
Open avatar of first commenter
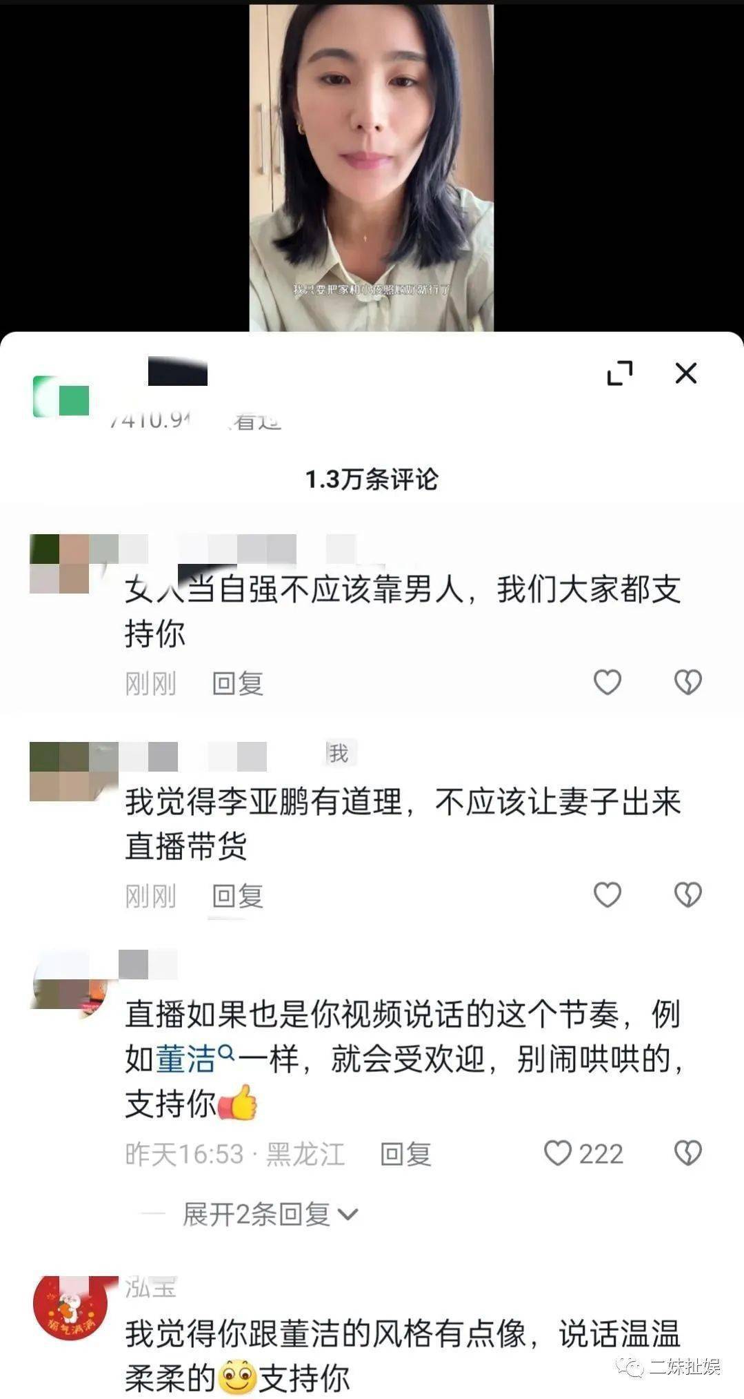click(59, 564)
